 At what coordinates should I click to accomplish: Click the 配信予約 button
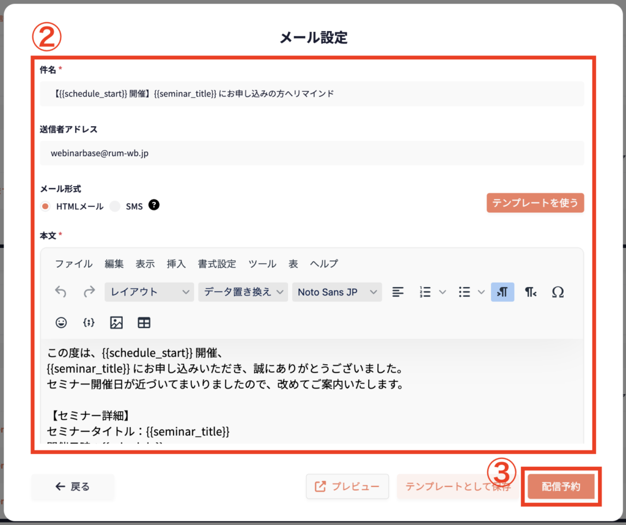click(561, 486)
